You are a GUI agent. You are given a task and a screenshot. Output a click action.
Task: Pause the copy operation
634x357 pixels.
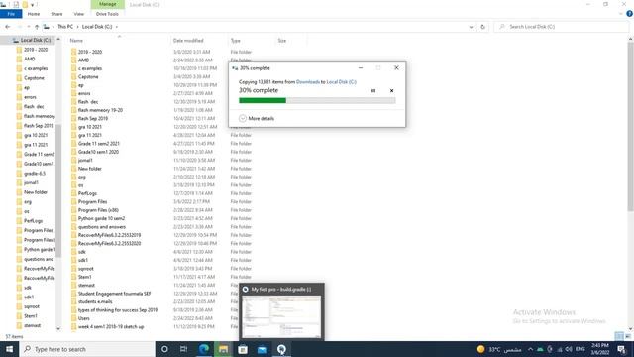[x=373, y=91]
